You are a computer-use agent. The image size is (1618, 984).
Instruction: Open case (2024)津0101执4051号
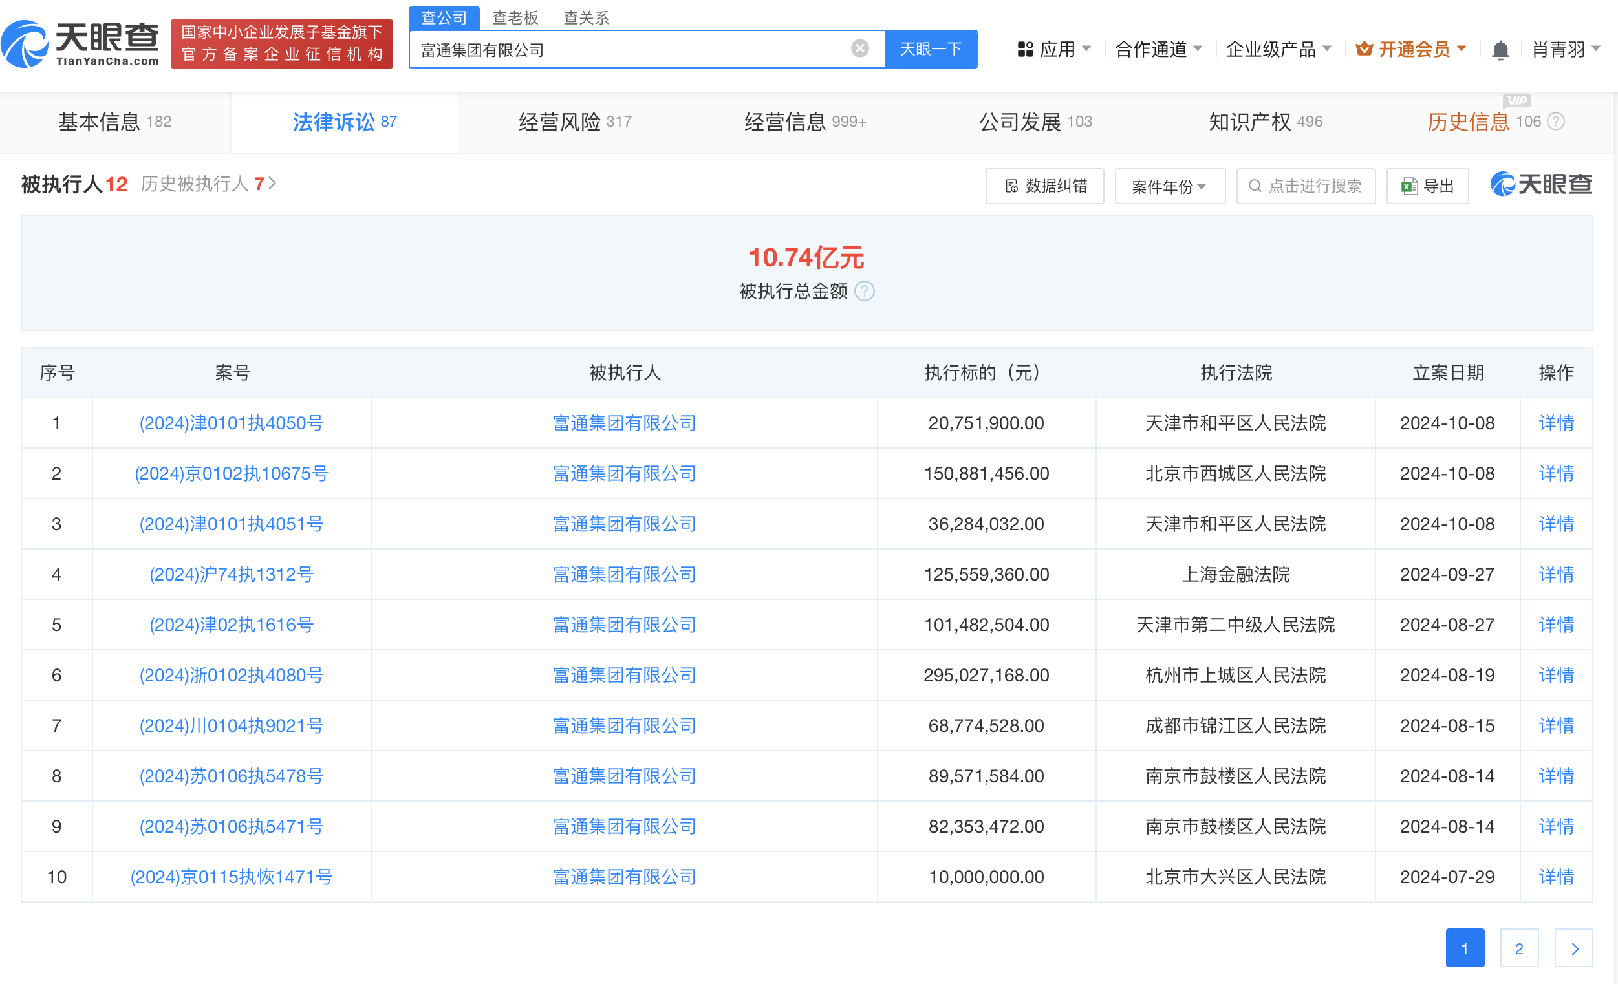point(231,524)
